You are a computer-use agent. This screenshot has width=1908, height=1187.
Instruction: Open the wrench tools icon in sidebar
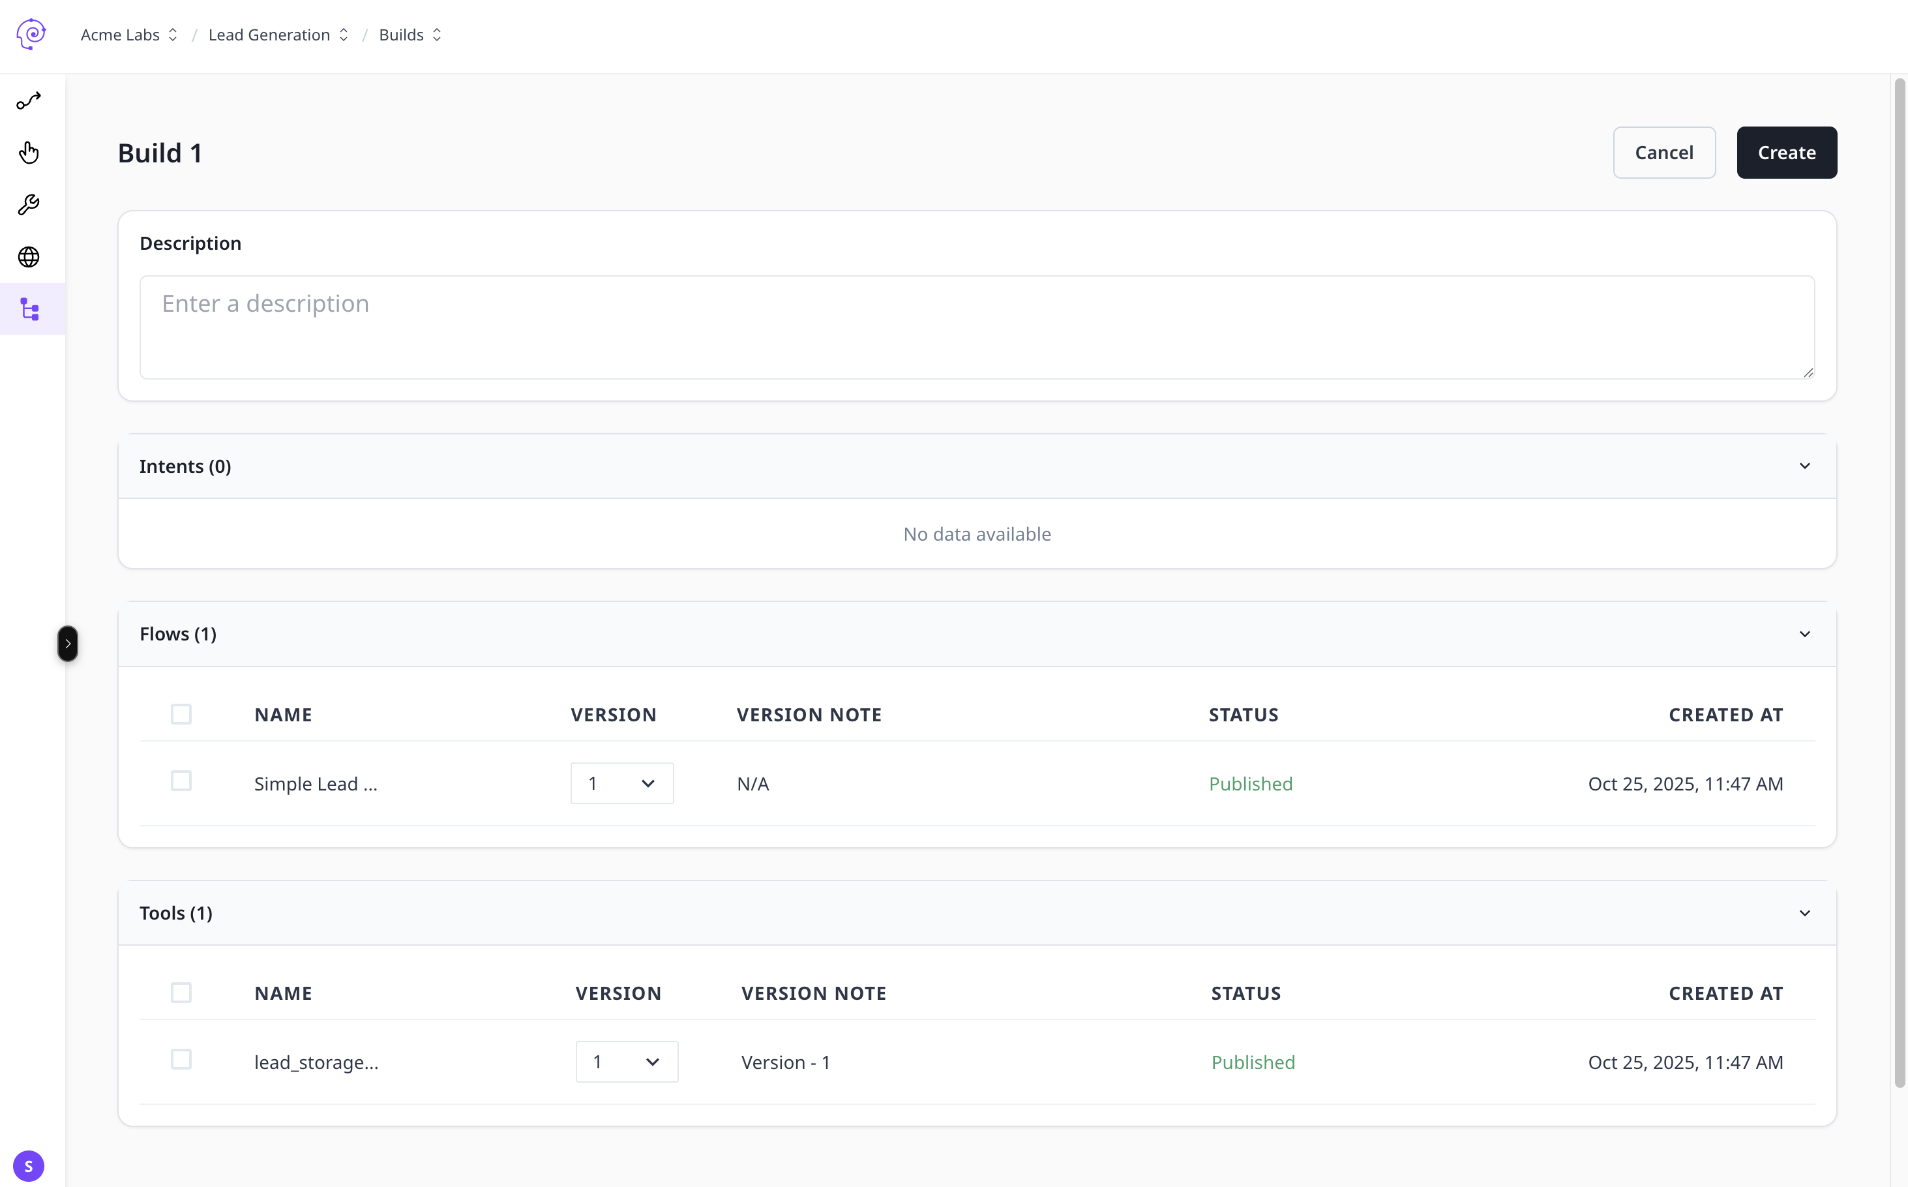29,205
